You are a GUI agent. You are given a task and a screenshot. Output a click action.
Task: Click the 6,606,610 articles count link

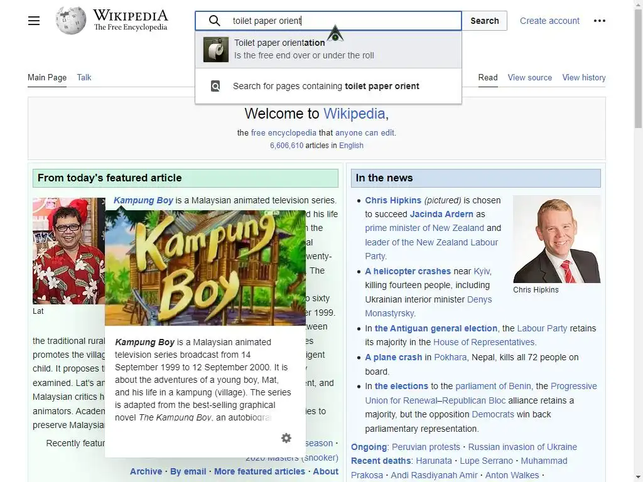[x=286, y=146]
